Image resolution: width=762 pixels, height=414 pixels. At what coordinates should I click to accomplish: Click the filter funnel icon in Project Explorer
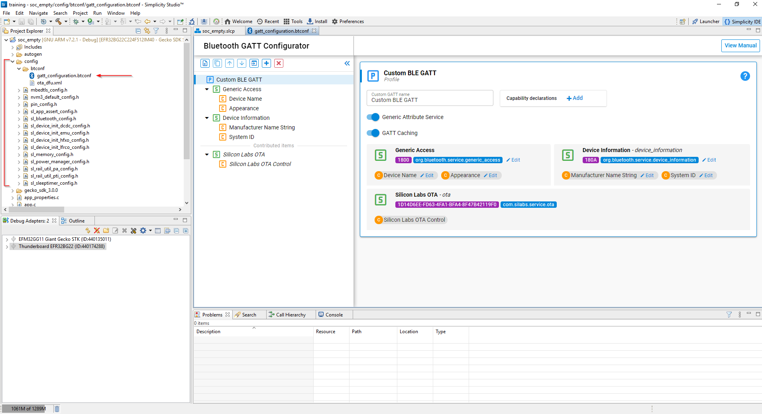[156, 31]
